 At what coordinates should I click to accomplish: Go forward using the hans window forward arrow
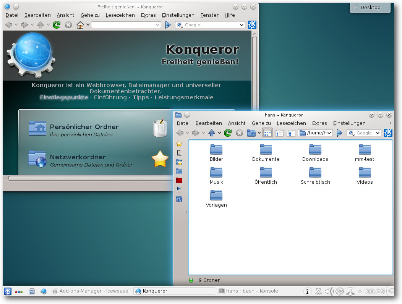tap(196, 133)
